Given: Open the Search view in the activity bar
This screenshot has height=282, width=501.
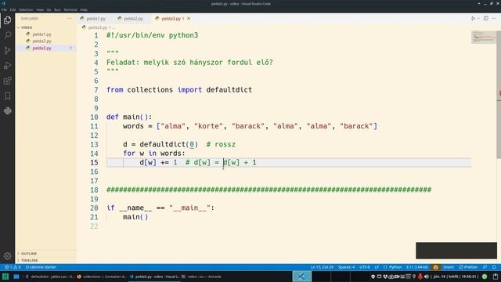Looking at the screenshot, I should (7, 35).
